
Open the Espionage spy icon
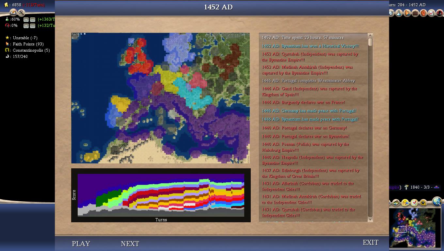point(439,13)
